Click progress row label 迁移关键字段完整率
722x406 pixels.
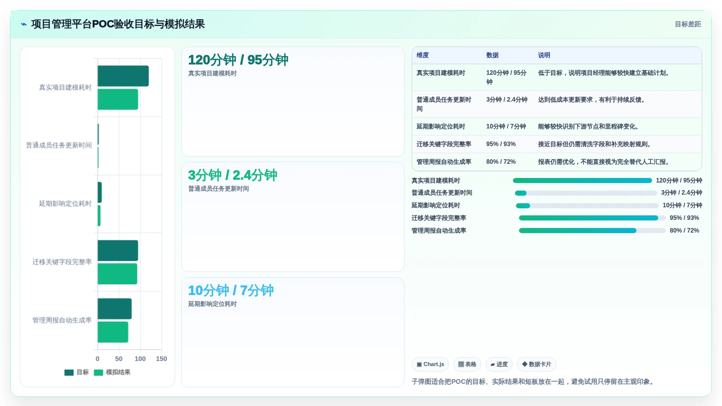439,218
